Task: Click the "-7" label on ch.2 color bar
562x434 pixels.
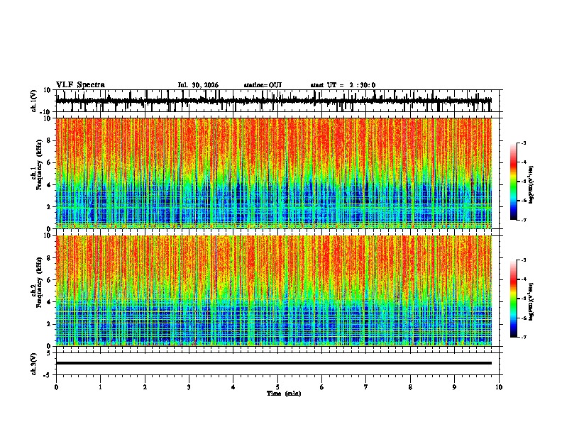Action: pos(524,338)
